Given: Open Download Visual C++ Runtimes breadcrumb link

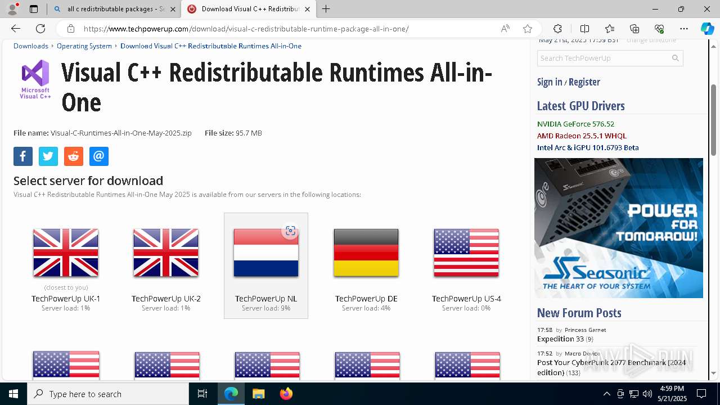Looking at the screenshot, I should [211, 46].
